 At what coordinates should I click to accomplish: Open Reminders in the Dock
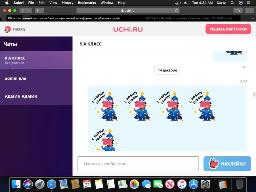tap(111, 184)
